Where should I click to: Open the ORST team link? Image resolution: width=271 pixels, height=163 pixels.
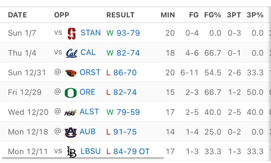(x=90, y=72)
